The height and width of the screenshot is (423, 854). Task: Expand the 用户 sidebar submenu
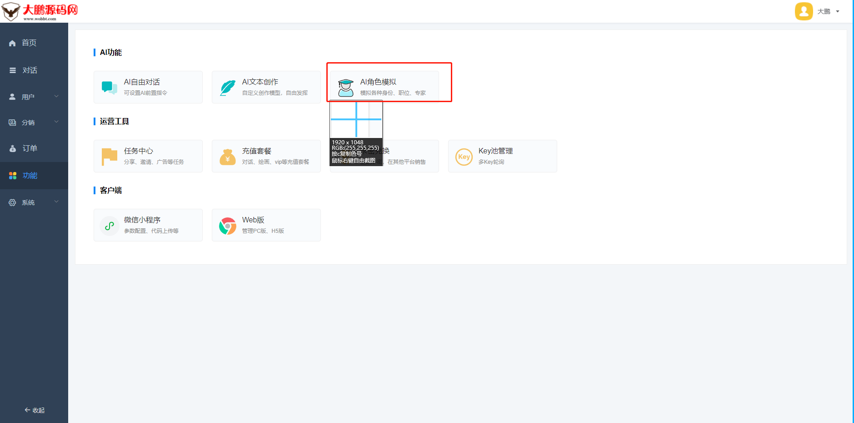[56, 96]
